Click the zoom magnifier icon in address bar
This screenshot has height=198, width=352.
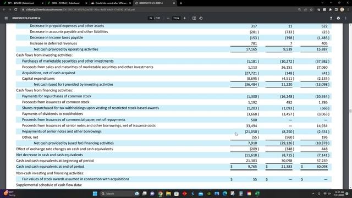[x=299, y=10]
